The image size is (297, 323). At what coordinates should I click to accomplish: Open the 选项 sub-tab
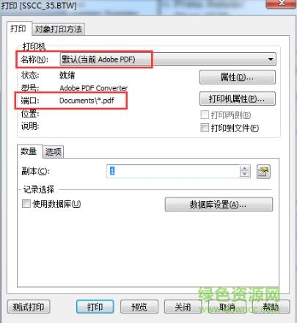[x=53, y=152]
